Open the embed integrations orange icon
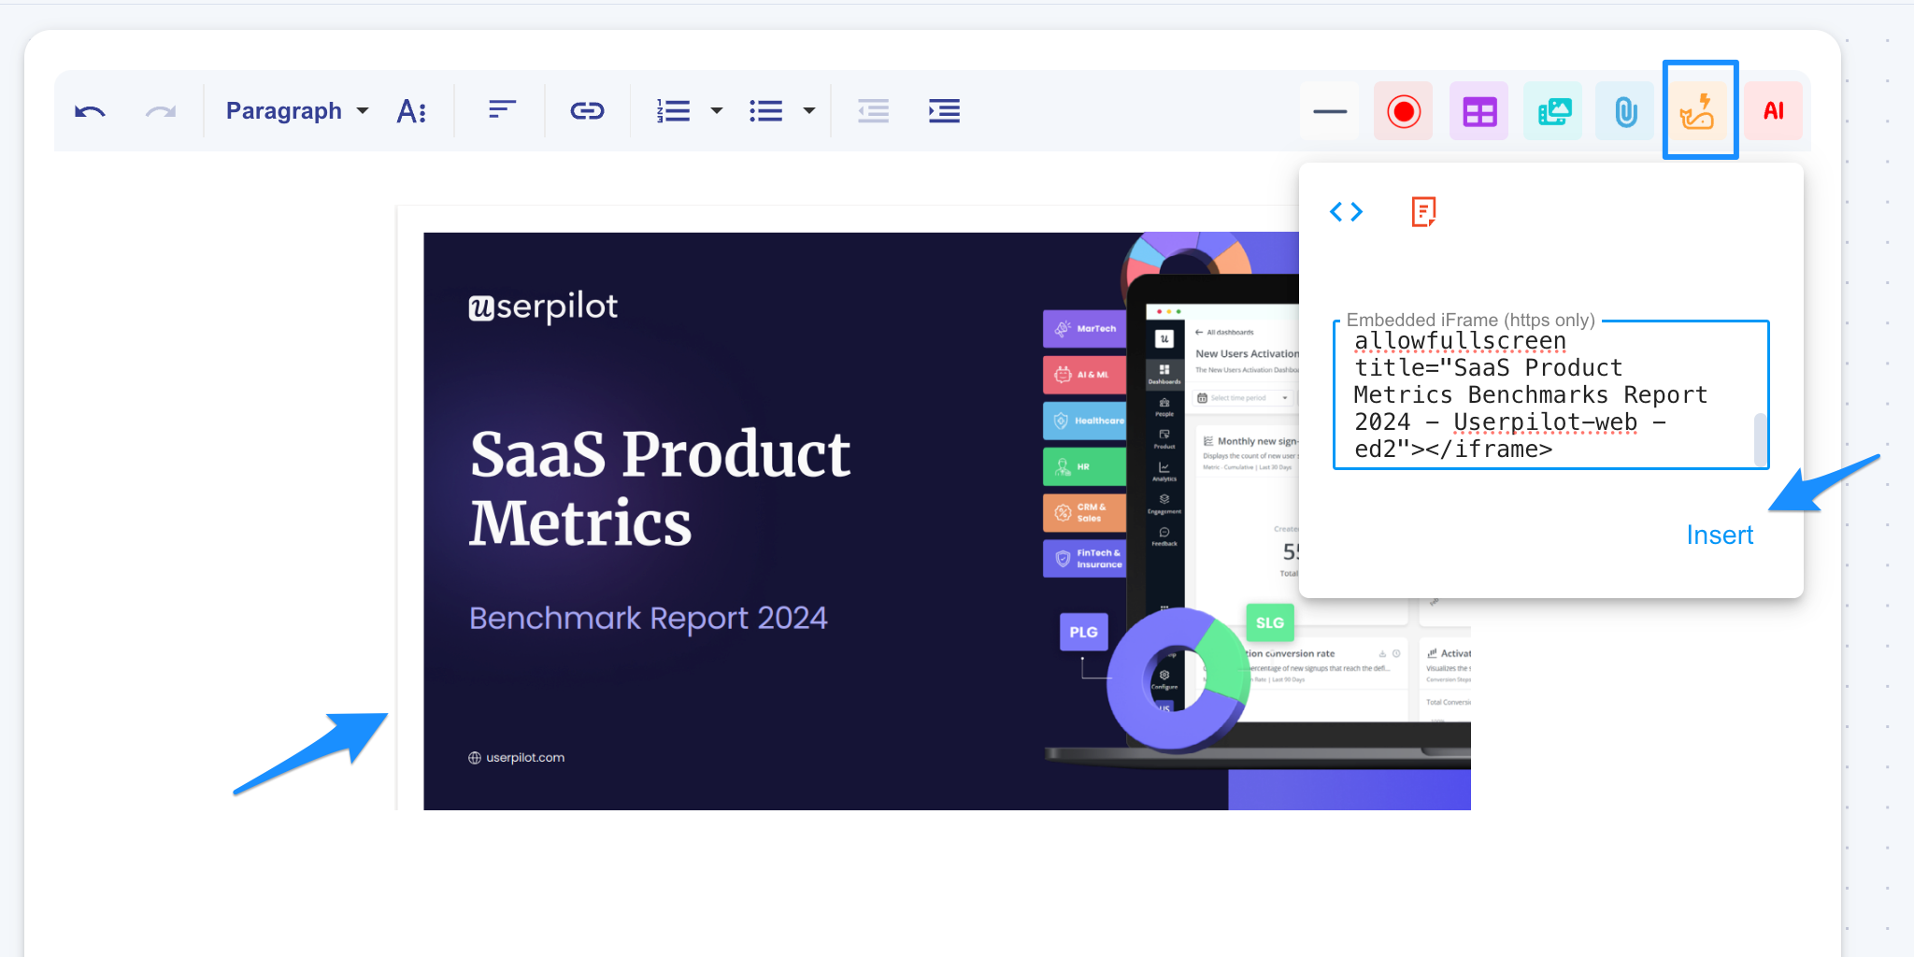Viewport: 1914px width, 957px height. coord(1698,111)
